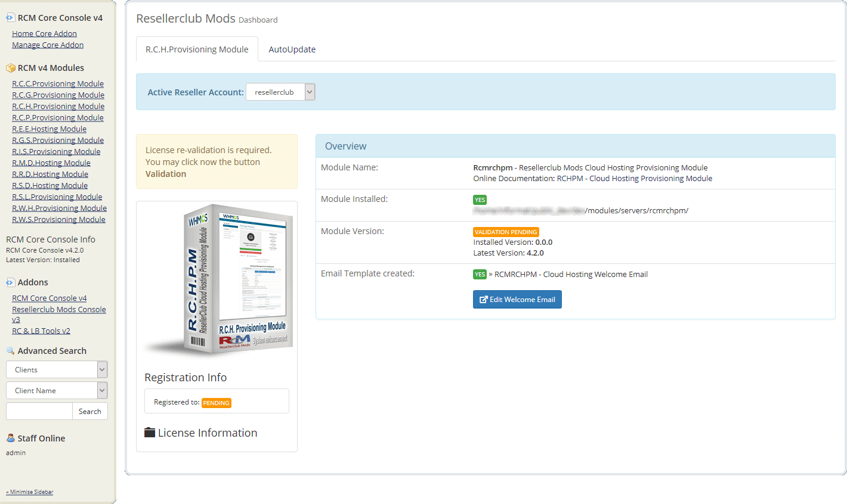The height and width of the screenshot is (504, 847).
Task: Click the RCM Core Console v4.2.0 info text
Action: (x=45, y=250)
